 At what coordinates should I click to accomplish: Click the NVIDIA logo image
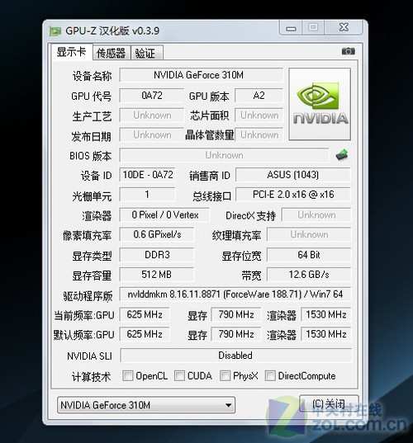pos(320,104)
